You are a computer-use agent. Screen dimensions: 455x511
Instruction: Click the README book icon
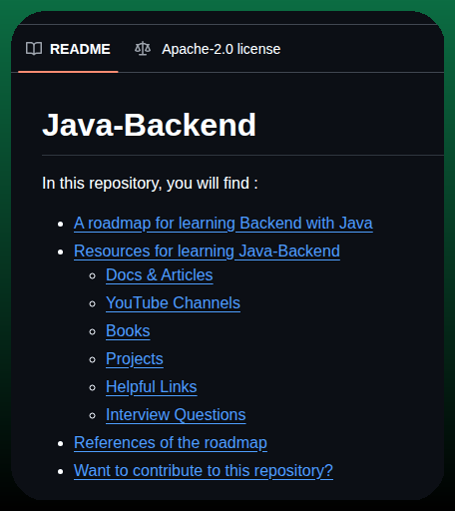coord(34,49)
